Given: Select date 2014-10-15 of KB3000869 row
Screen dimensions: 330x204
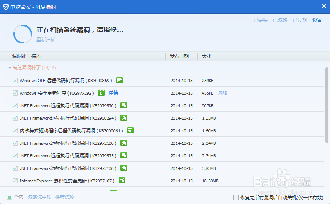Looking at the screenshot, I should 182,81.
